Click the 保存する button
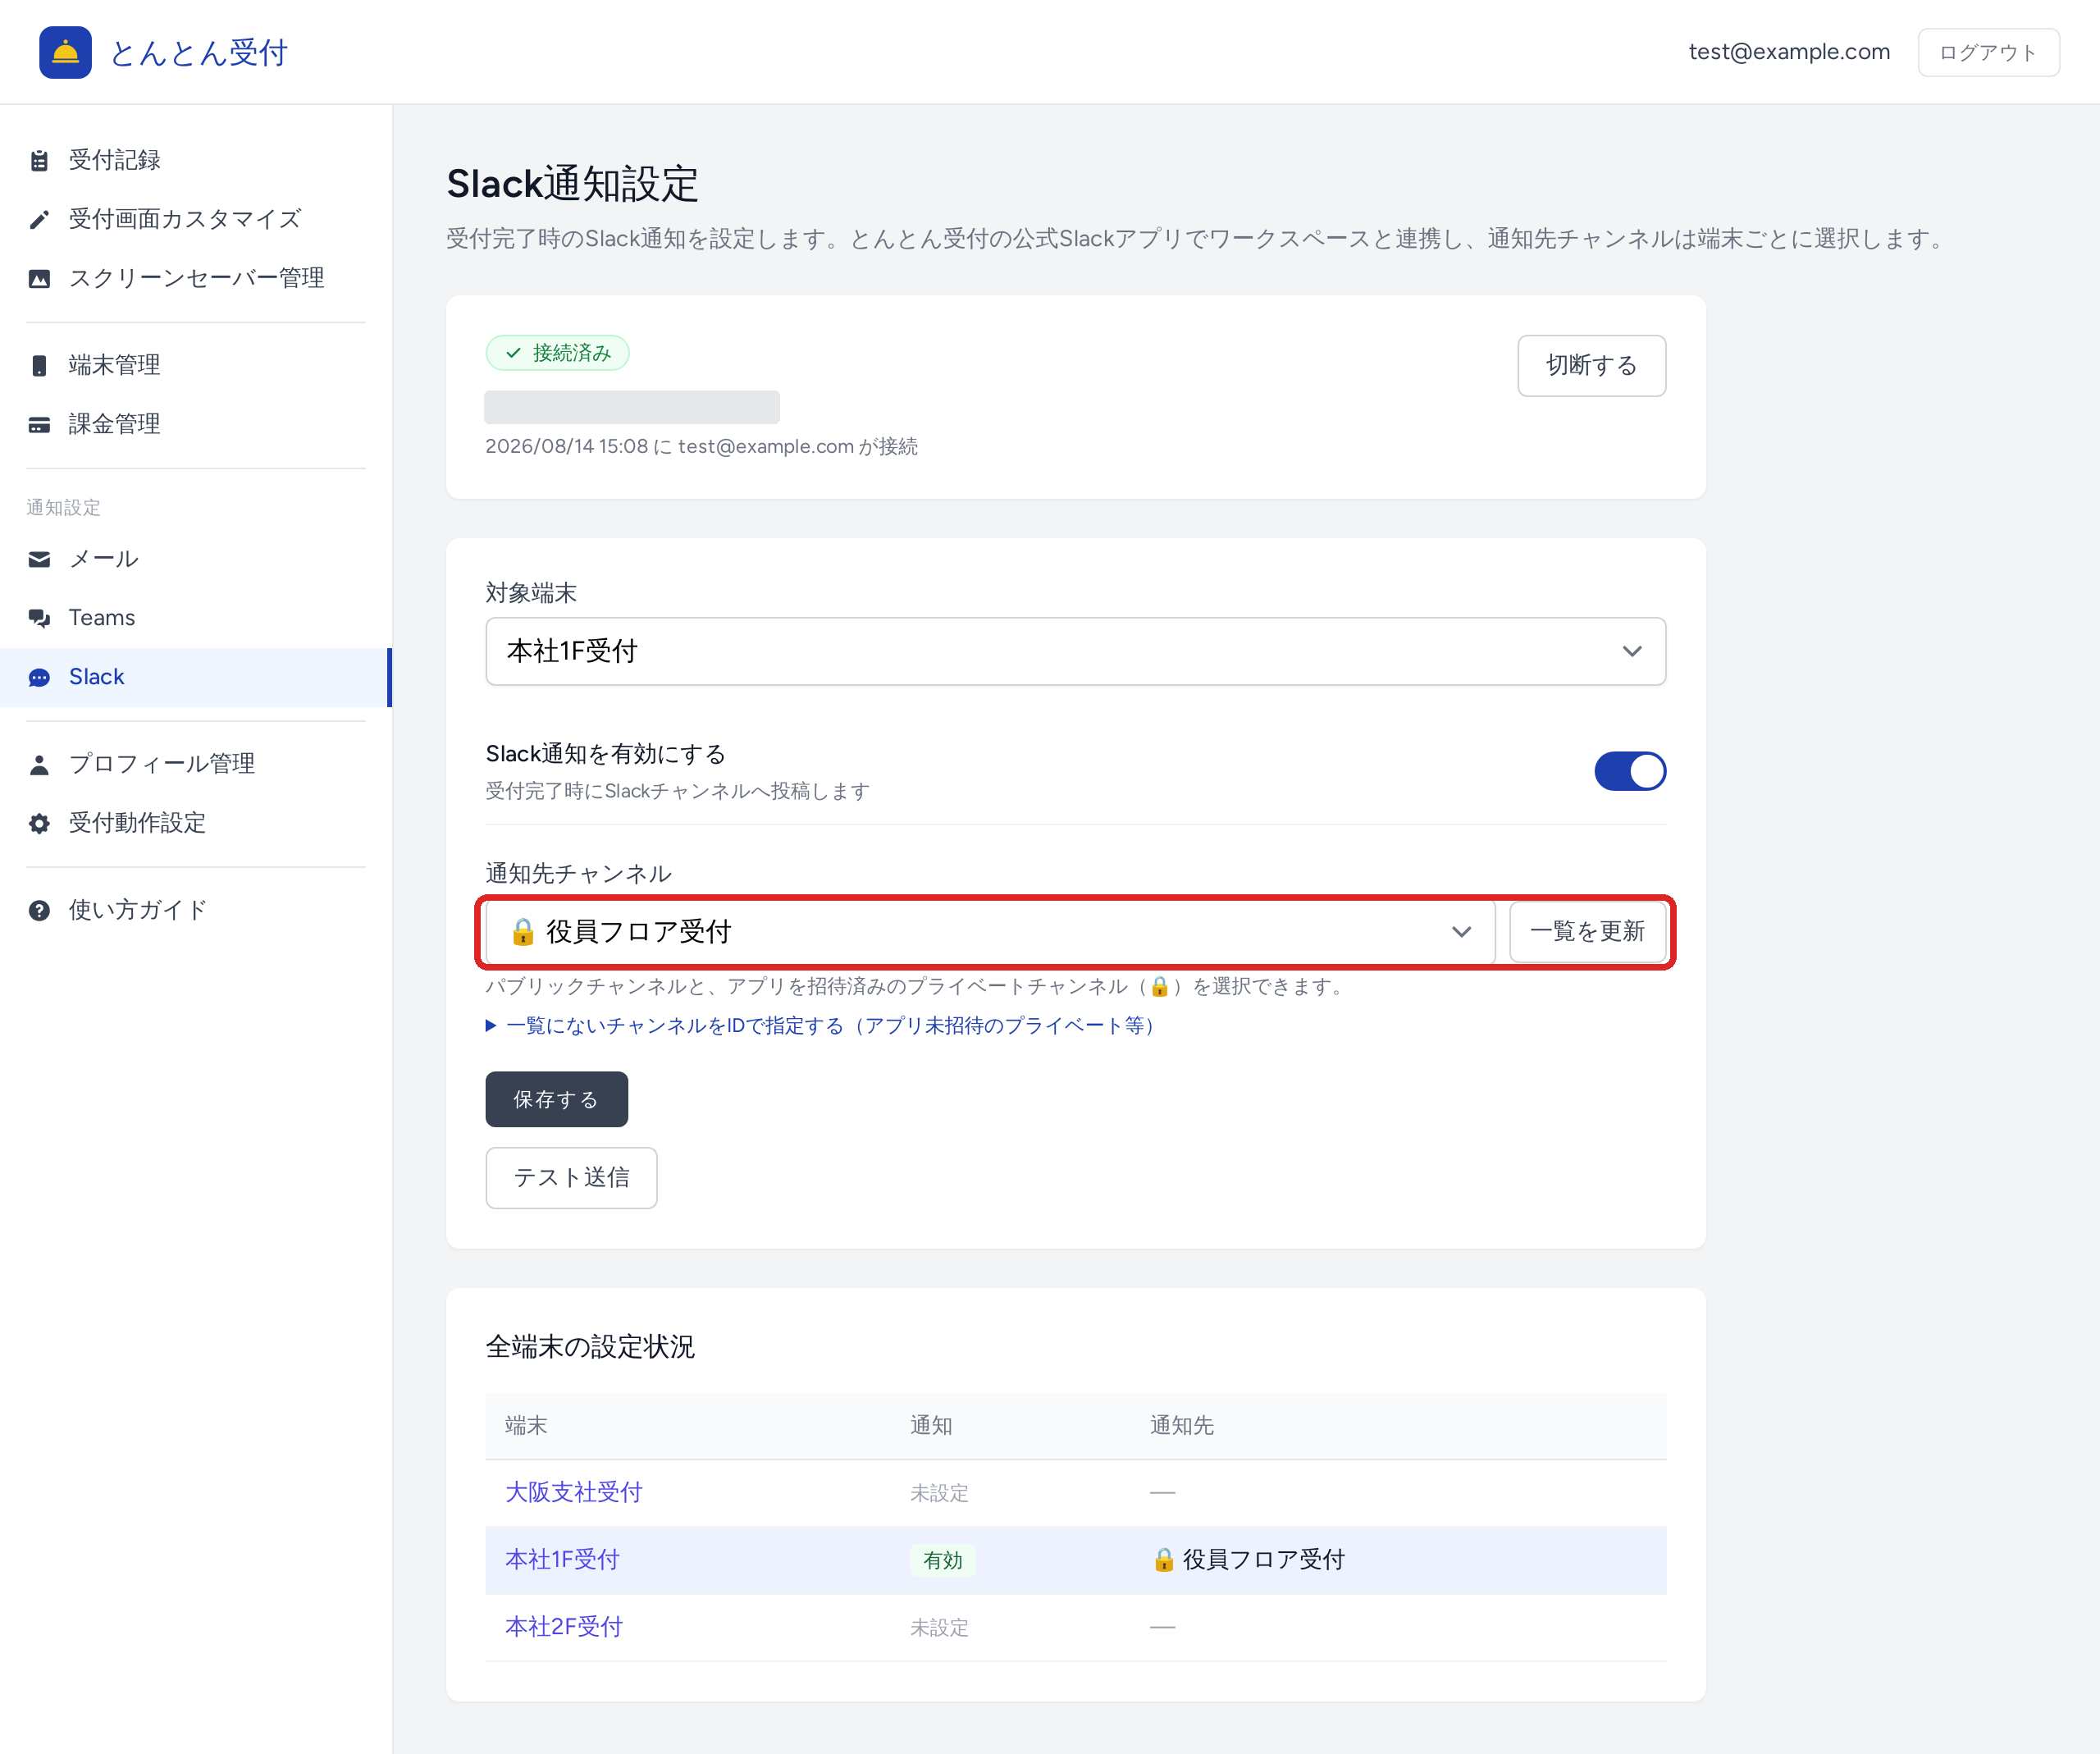 556,1099
